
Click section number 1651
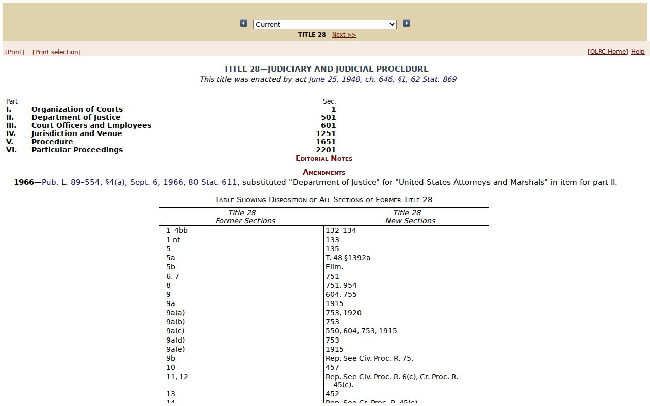click(326, 142)
